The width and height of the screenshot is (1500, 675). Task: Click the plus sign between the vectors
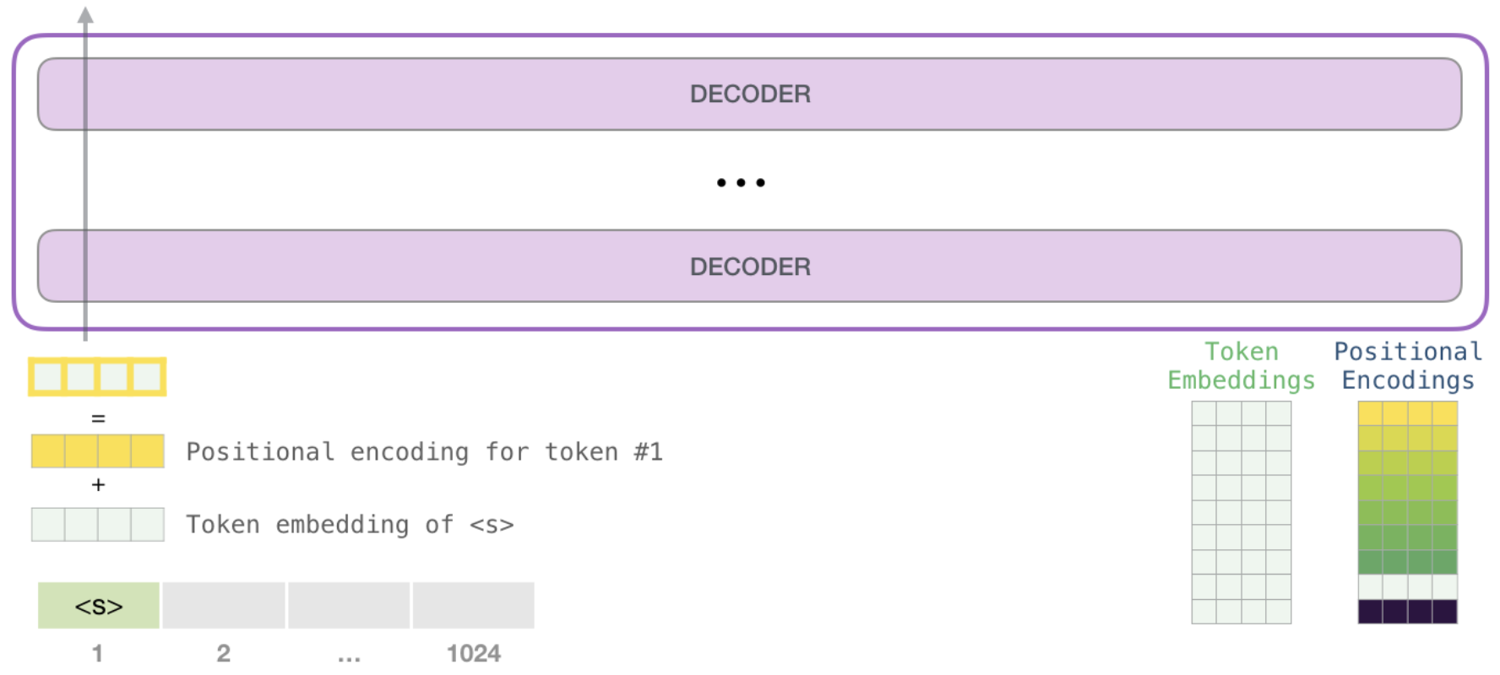coord(98,485)
